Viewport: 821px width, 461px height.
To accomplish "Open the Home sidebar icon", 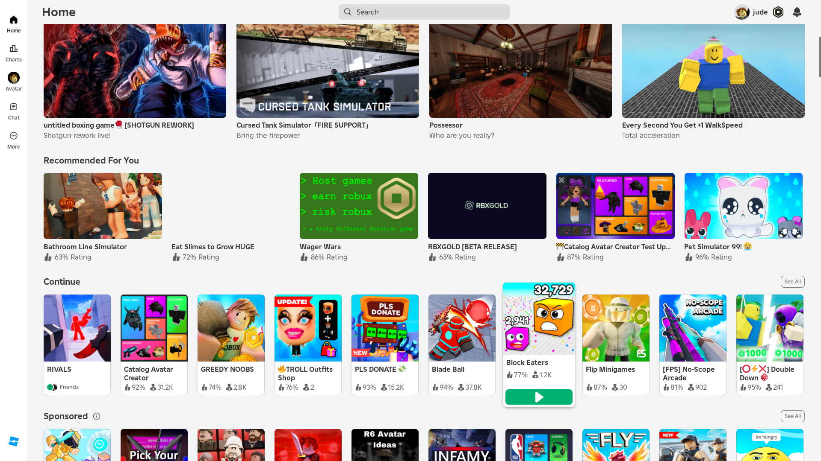I will [14, 20].
